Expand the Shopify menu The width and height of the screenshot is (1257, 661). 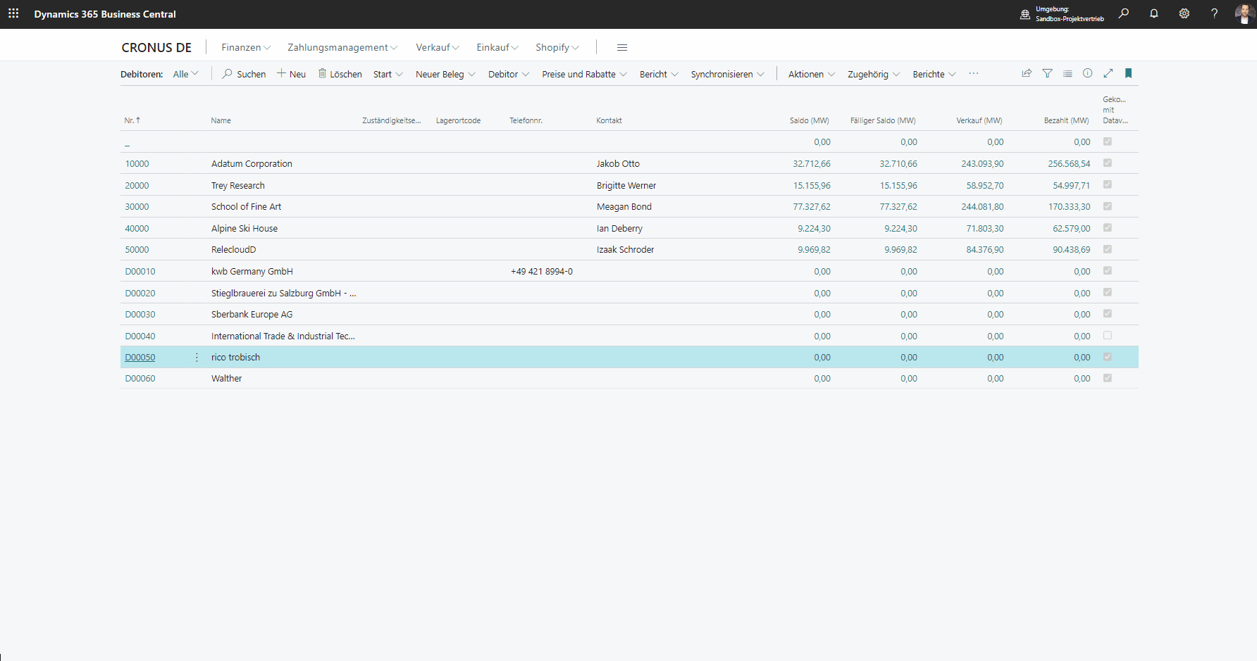pos(557,47)
